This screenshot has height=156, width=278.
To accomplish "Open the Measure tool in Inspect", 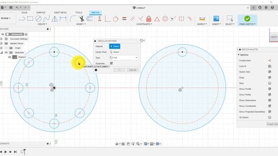I will coord(202,19).
